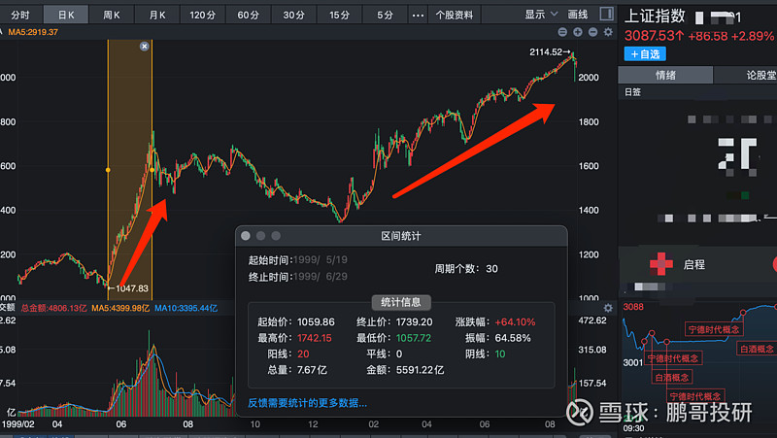777x438 pixels.
Task: Open volume panel settings gear
Action: click(608, 308)
